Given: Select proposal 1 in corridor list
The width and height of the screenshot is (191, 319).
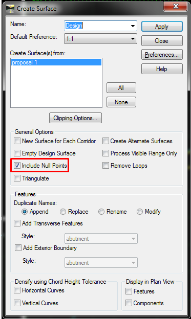Looking at the screenshot, I should click(x=56, y=62).
